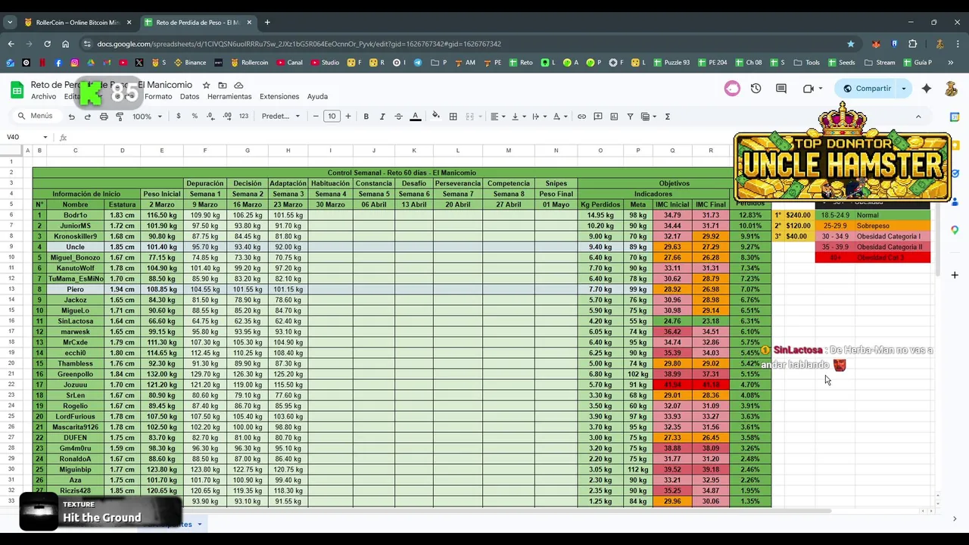Screen dimensions: 969x545
Task: Open the zoom 100% dropdown
Action: pyautogui.click(x=147, y=117)
